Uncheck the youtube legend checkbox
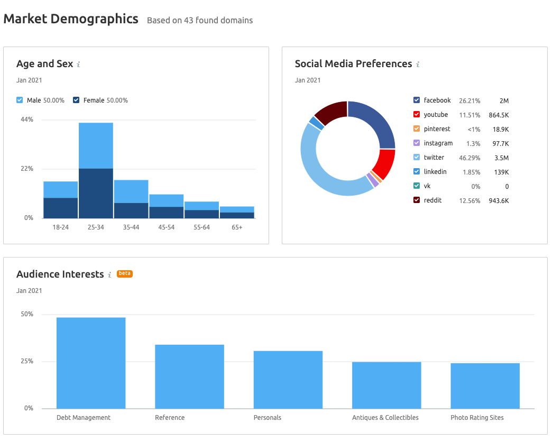This screenshot has width=553, height=441. [x=417, y=115]
